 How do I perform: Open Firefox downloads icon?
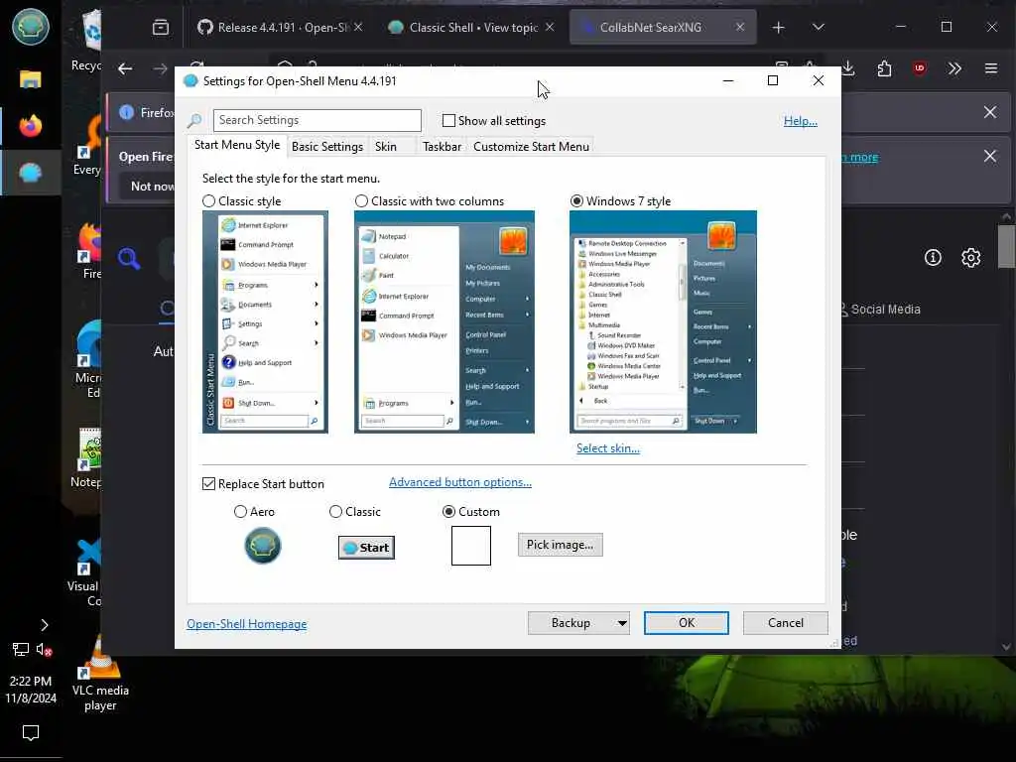coord(847,68)
